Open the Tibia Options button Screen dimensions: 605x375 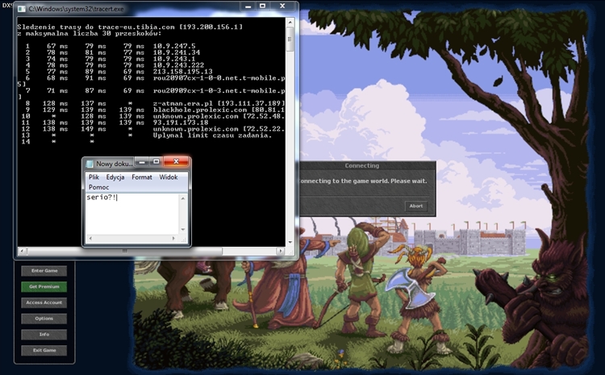44,319
